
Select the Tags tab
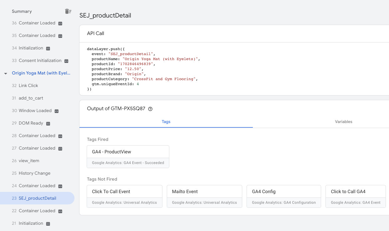coord(166,121)
